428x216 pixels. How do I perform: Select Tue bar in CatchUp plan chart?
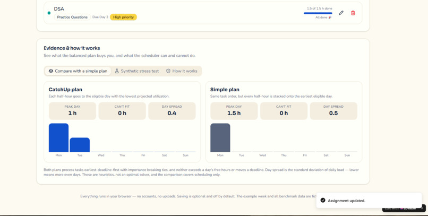coord(80,145)
